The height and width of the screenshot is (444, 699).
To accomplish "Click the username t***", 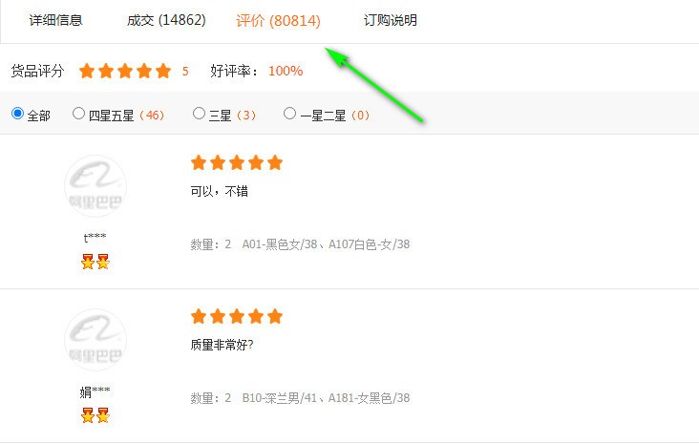I will point(95,238).
